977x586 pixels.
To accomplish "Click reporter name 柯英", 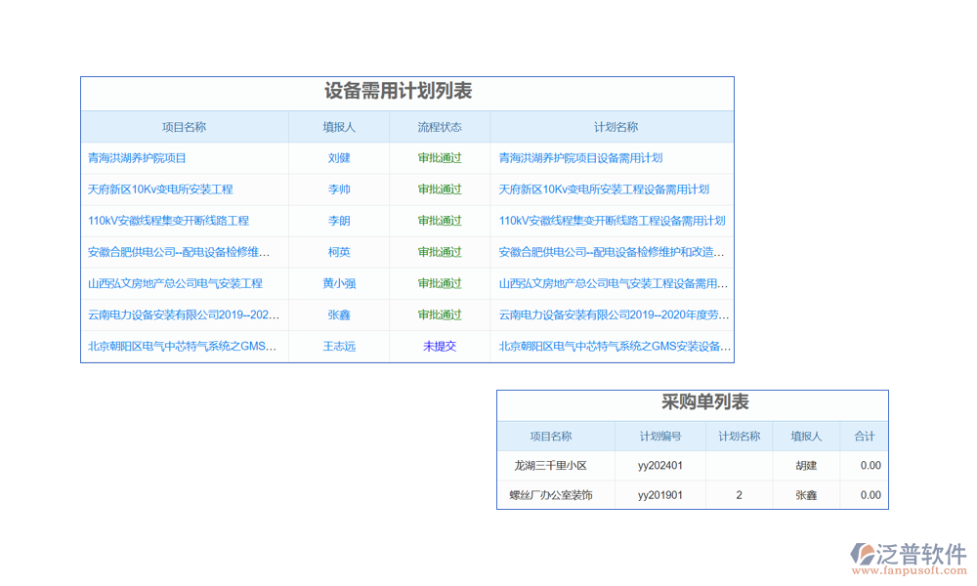I will (x=339, y=252).
